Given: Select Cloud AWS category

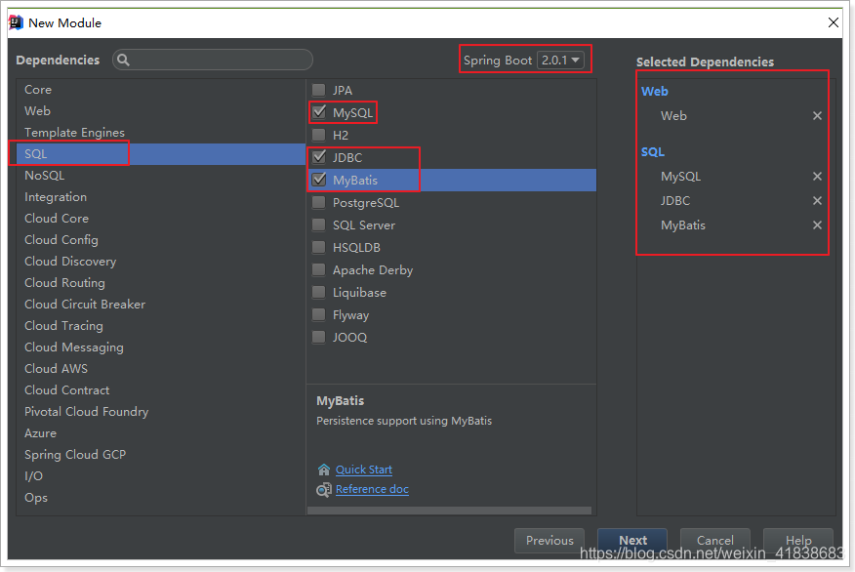Looking at the screenshot, I should [161, 369].
